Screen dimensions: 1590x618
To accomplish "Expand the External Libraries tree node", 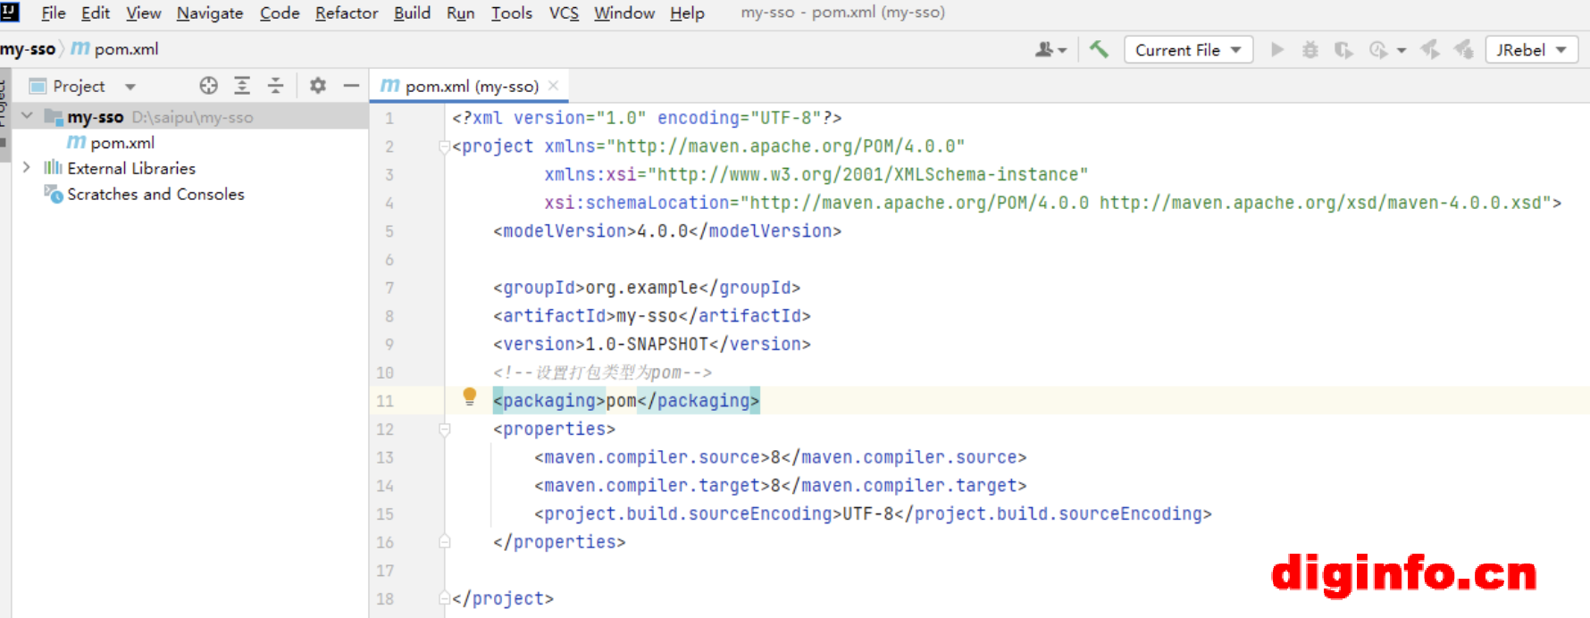I will 27,168.
